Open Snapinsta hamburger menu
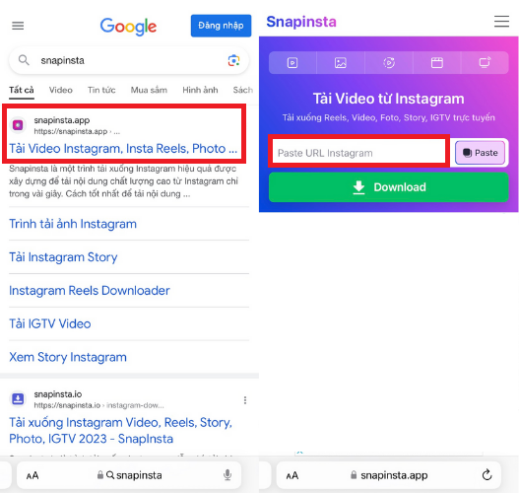Image resolution: width=519 pixels, height=493 pixels. [502, 22]
